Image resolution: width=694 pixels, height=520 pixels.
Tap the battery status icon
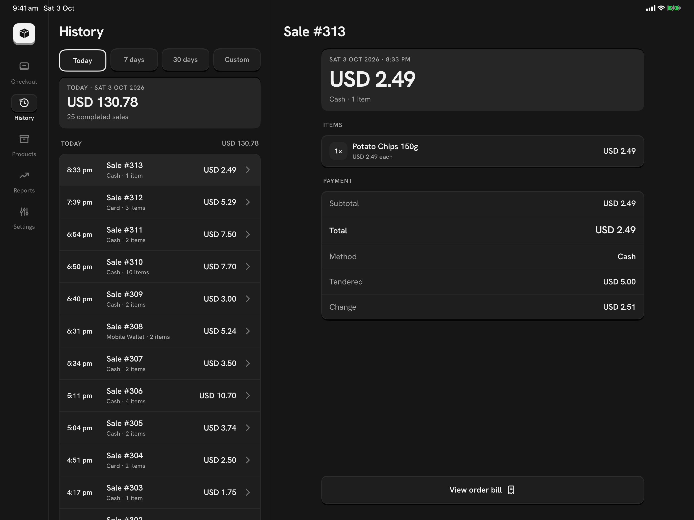click(674, 8)
